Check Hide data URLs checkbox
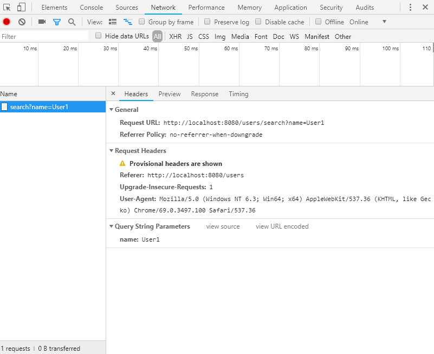 point(98,36)
